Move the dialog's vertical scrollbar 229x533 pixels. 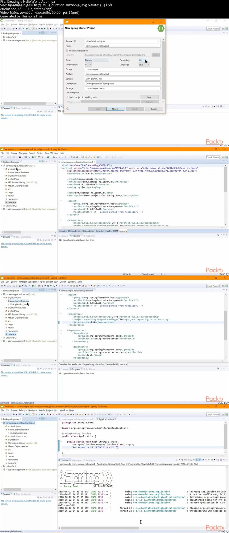click(x=163, y=70)
